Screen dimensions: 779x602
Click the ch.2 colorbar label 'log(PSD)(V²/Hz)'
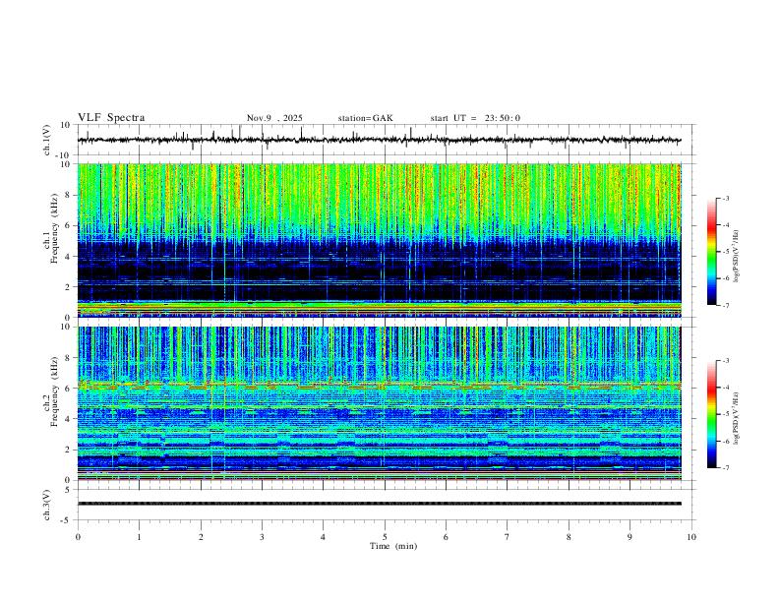click(x=736, y=419)
